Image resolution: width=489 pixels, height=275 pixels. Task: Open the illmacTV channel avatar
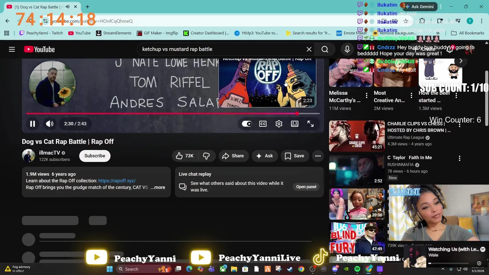click(x=28, y=156)
